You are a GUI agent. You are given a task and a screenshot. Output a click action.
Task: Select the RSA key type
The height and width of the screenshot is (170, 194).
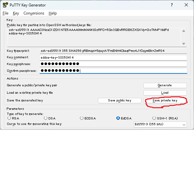point(13,118)
